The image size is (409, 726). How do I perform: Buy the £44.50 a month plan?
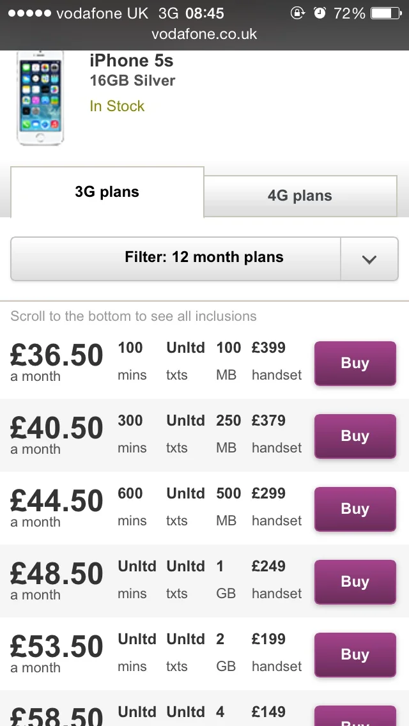click(355, 509)
